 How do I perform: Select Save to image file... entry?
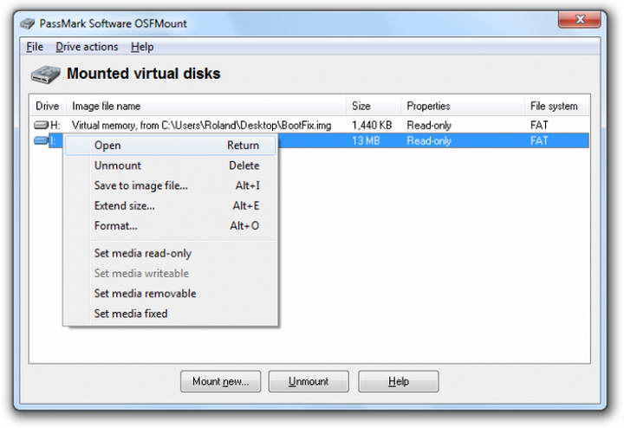tap(171, 185)
